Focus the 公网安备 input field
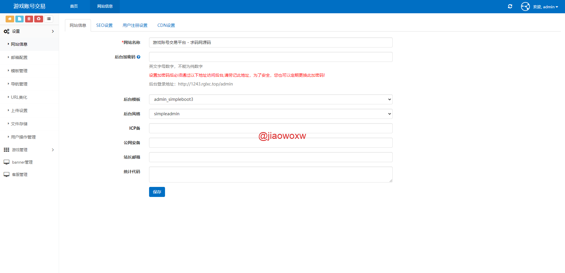 271,143
